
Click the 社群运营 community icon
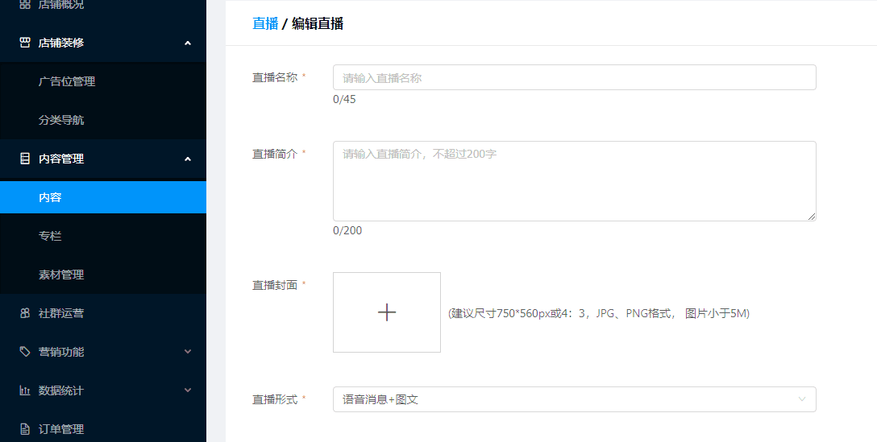click(x=25, y=313)
